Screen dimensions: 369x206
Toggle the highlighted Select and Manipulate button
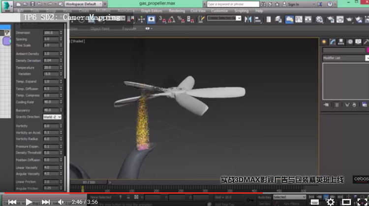pos(151,19)
